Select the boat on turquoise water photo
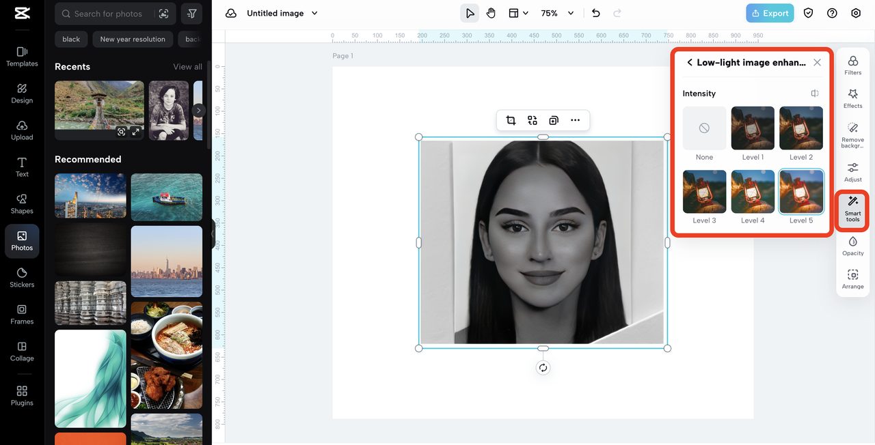This screenshot has width=875, height=445. tap(167, 197)
